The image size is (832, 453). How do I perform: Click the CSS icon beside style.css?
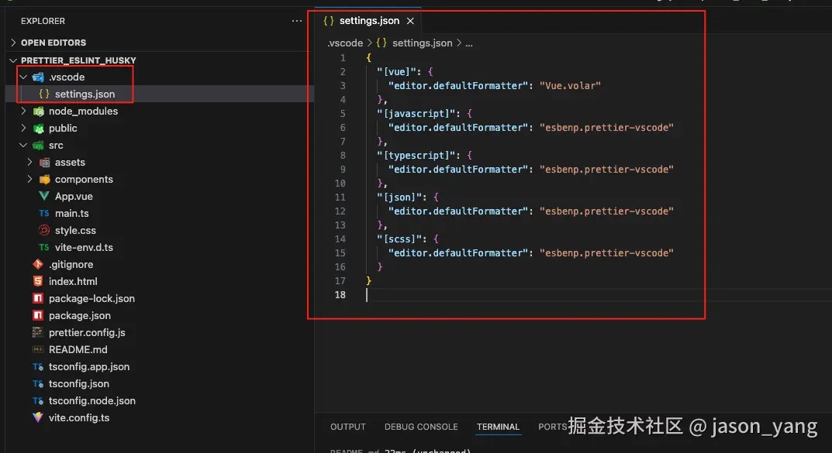point(44,230)
